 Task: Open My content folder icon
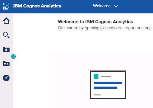coord(6,49)
